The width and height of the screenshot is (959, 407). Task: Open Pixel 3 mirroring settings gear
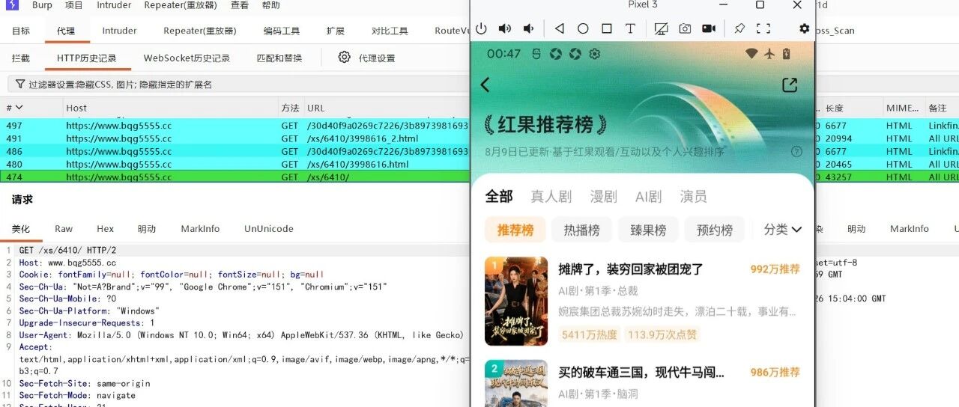804,28
